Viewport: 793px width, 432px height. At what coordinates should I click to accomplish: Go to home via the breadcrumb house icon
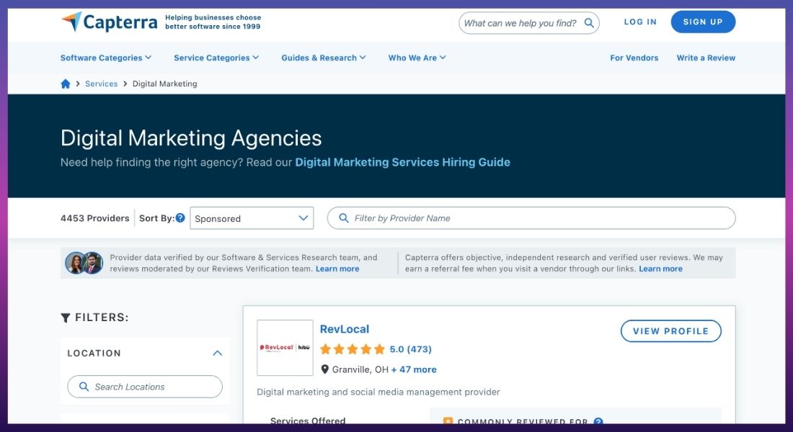coord(65,84)
